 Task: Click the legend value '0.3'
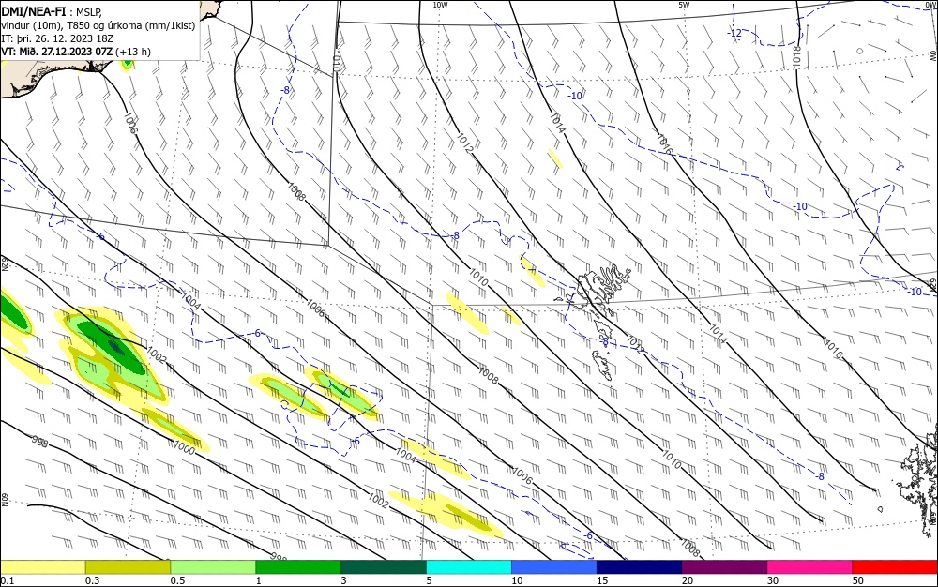pos(93,580)
